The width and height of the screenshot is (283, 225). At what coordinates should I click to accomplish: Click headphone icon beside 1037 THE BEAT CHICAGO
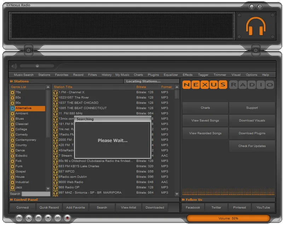coord(55,103)
